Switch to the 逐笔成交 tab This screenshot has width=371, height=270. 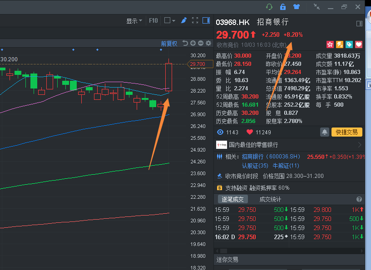232,199
